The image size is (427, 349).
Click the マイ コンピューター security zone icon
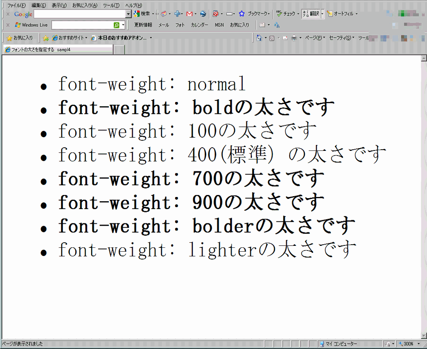point(322,344)
